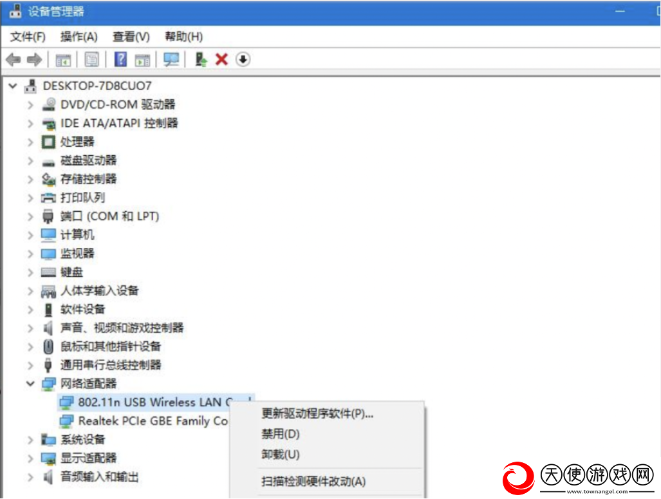Viewport: 661px width, 499px height.
Task: Click the down-arrow disable device icon
Action: pyautogui.click(x=243, y=59)
